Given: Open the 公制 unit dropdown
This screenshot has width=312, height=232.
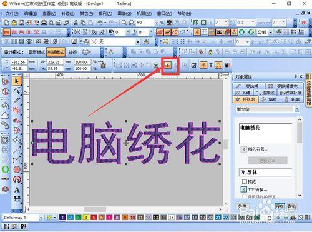Looking at the screenshot, I should pos(270,32).
